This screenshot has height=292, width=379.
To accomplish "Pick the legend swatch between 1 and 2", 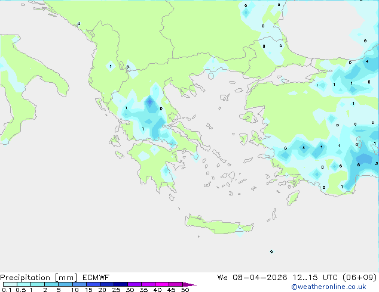I will (38, 284).
